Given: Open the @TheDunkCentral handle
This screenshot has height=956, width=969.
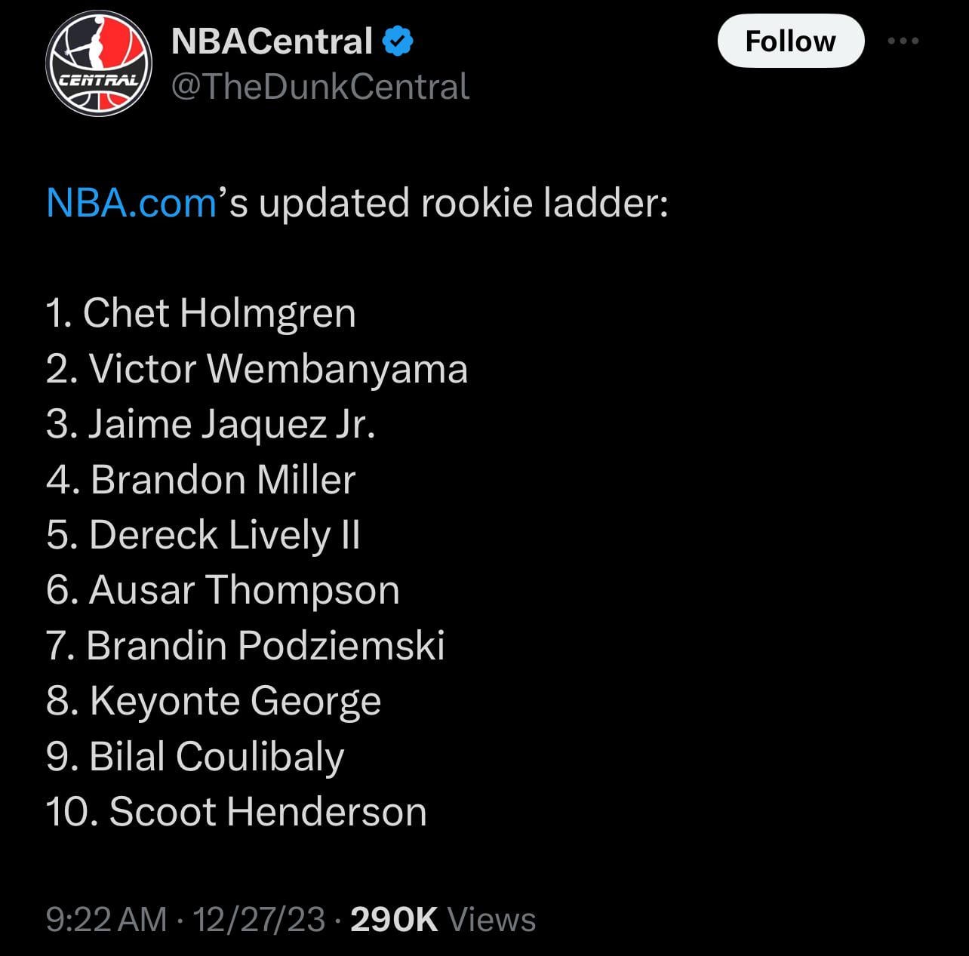Looking at the screenshot, I should coord(320,87).
